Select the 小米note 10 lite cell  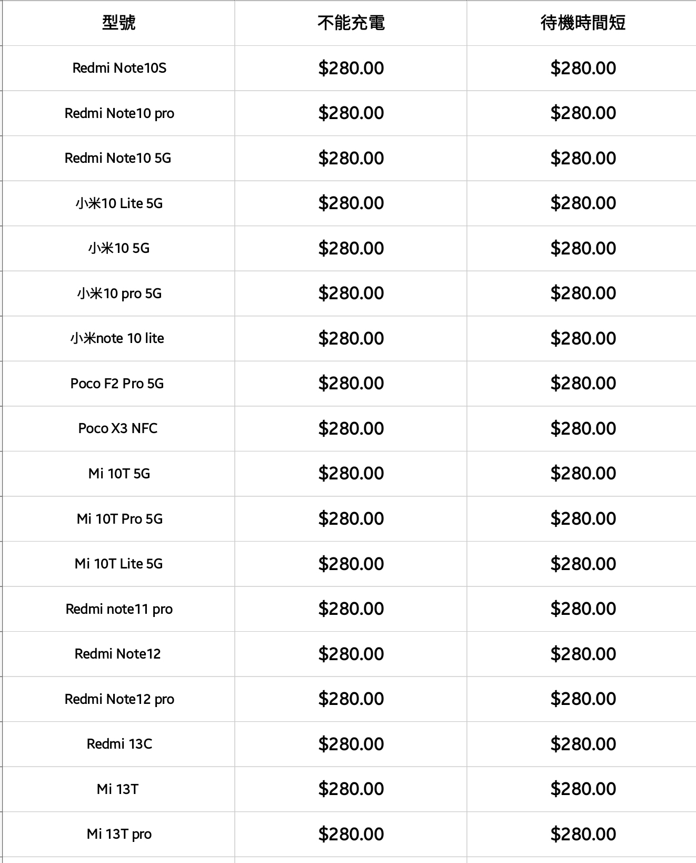[117, 338]
